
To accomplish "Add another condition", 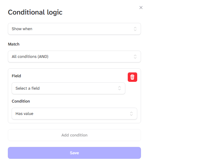I will [74, 135].
